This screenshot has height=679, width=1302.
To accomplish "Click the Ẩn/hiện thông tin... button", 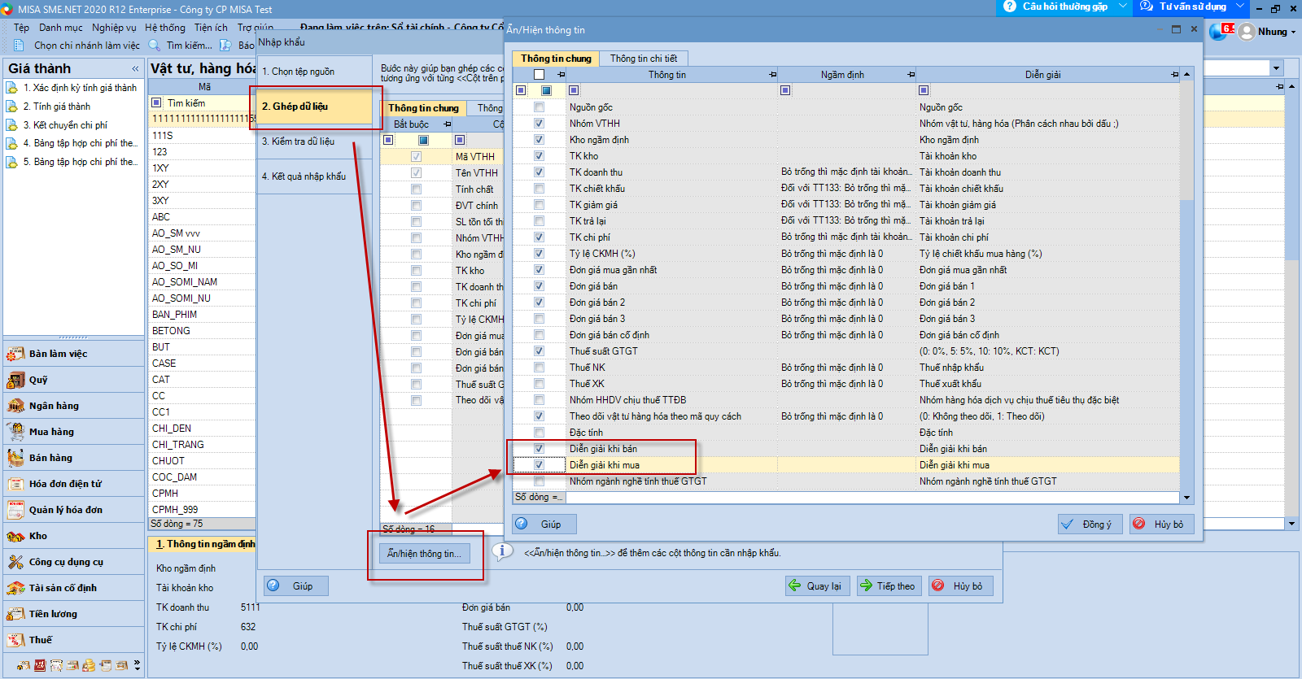I will coord(424,554).
